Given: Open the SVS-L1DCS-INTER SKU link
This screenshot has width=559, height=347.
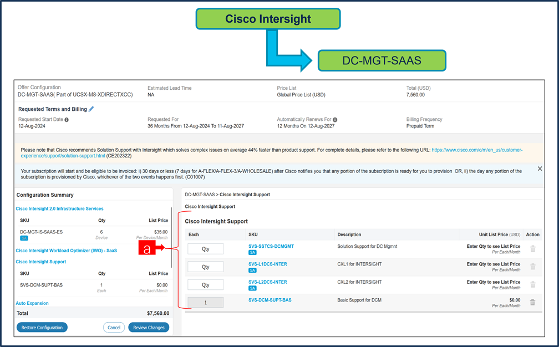Looking at the screenshot, I should pyautogui.click(x=268, y=264).
